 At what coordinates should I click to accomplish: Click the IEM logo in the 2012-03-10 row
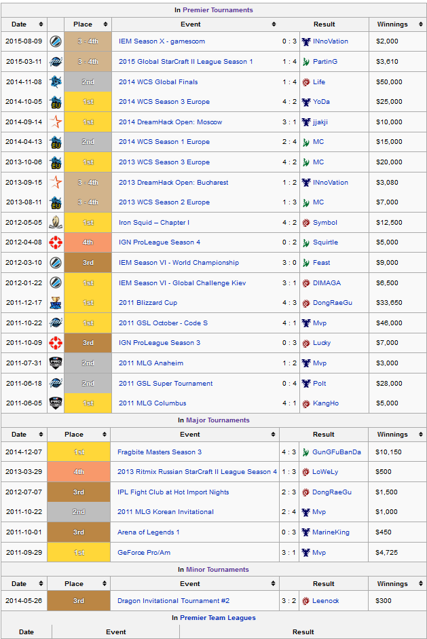tap(56, 263)
